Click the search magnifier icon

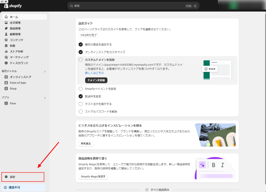pyautogui.click(x=72, y=6)
